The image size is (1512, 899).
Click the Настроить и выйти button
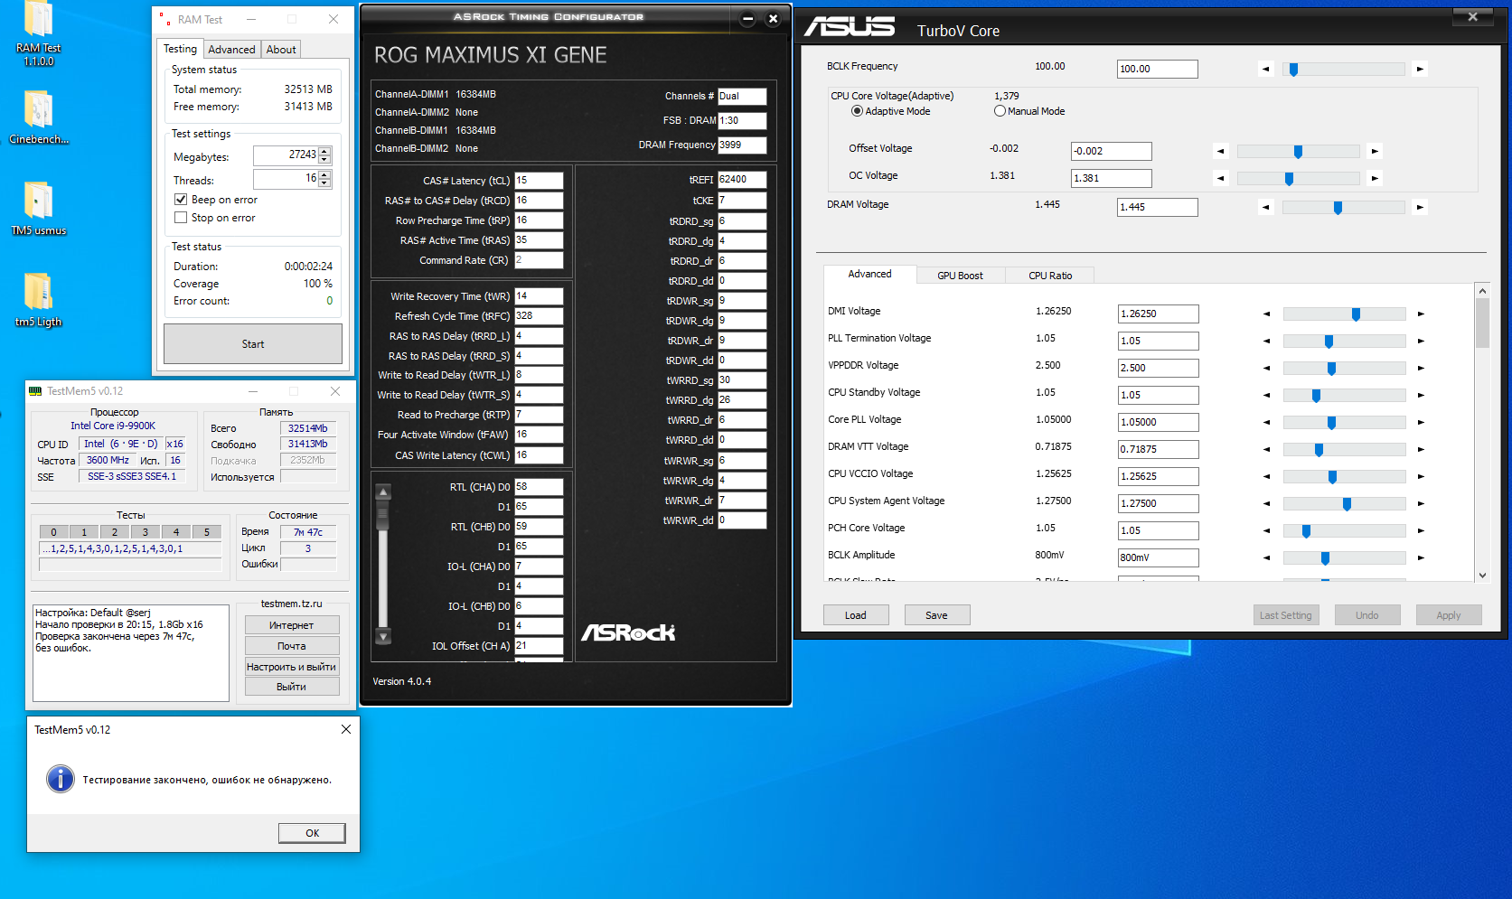point(292,667)
